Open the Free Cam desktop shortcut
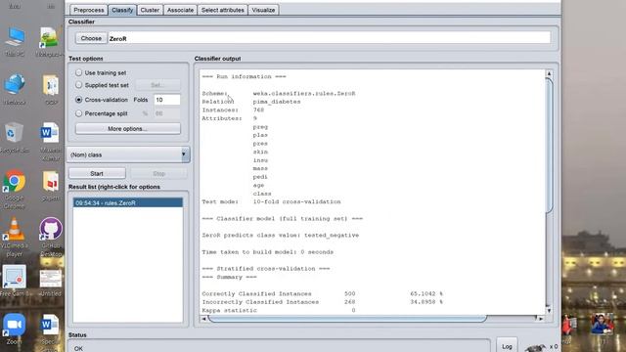 tap(16, 281)
